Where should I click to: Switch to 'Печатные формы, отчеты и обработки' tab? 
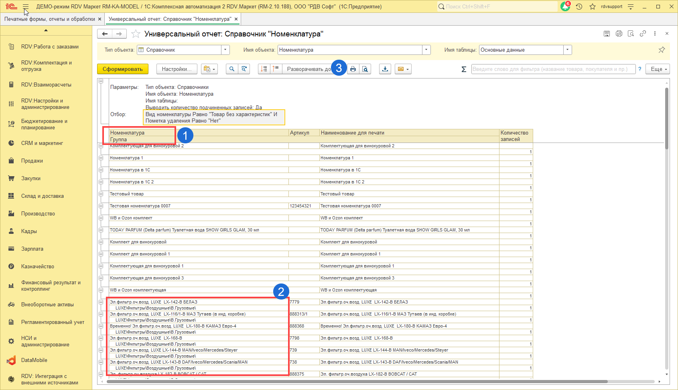[x=49, y=19]
